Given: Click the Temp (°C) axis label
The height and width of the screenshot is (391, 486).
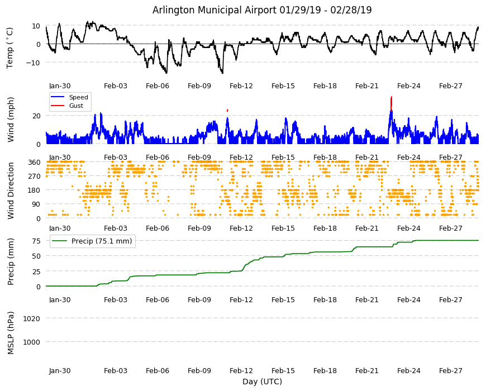Looking at the screenshot, I should 10,47.
